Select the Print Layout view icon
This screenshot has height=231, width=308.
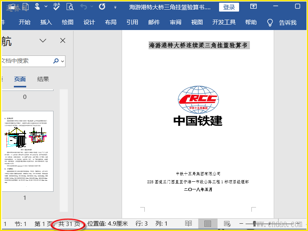[208, 224]
